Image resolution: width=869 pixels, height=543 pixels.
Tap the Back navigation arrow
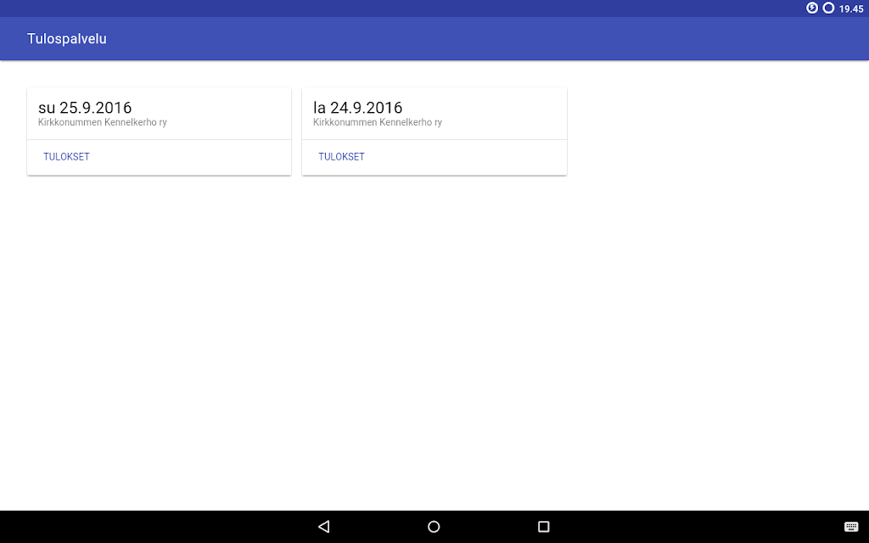(322, 526)
